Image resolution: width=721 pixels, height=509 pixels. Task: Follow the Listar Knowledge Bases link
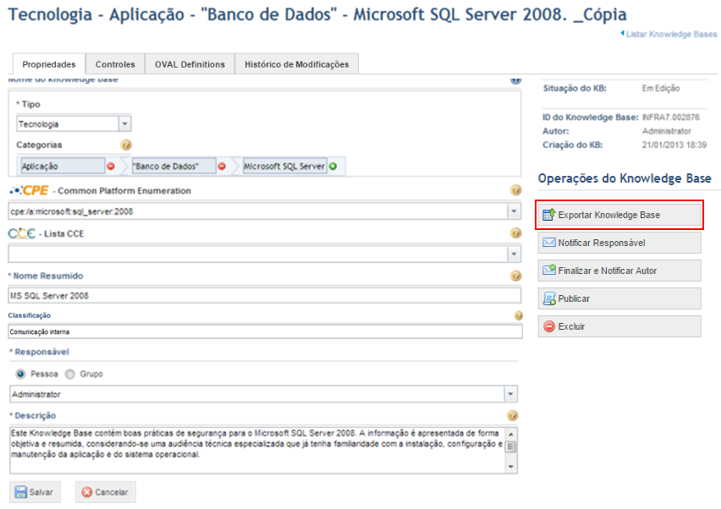click(x=671, y=34)
